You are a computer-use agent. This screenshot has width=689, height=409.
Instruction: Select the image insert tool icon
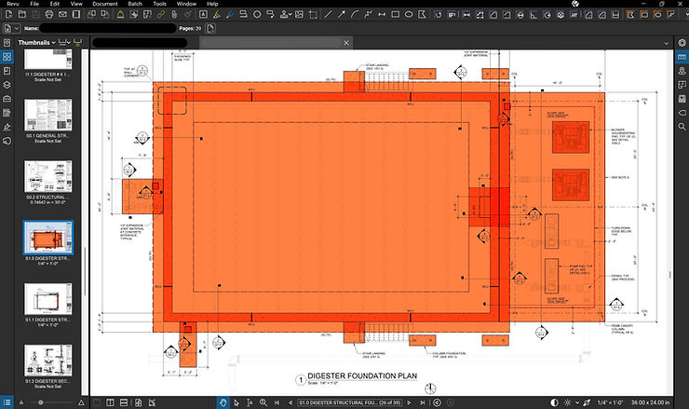pyautogui.click(x=299, y=15)
